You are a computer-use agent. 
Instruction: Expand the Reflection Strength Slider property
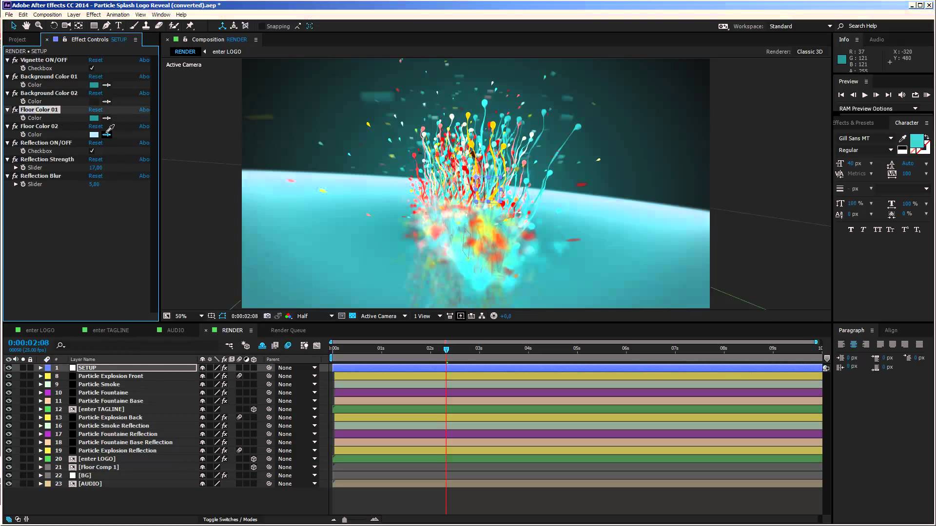pos(16,168)
